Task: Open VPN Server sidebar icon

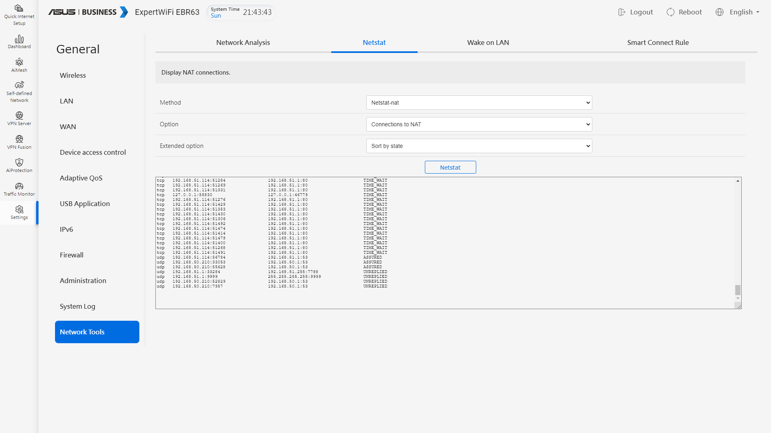Action: [19, 119]
